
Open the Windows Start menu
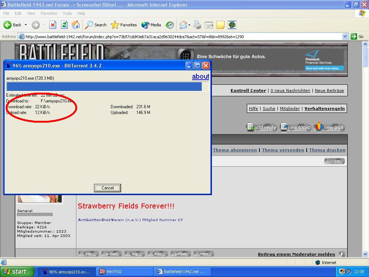(17, 272)
